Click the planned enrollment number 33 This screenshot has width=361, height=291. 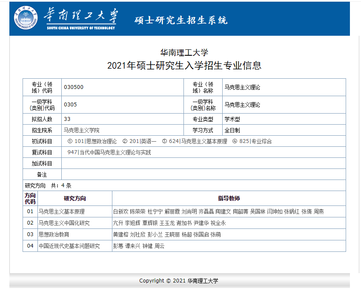67,119
